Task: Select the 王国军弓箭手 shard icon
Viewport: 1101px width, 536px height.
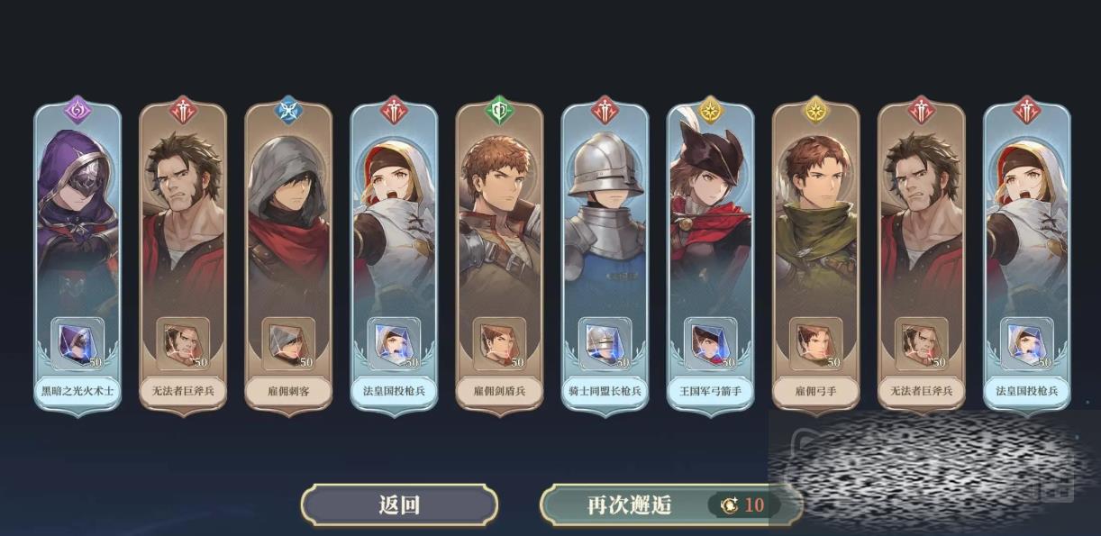Action: coord(710,344)
